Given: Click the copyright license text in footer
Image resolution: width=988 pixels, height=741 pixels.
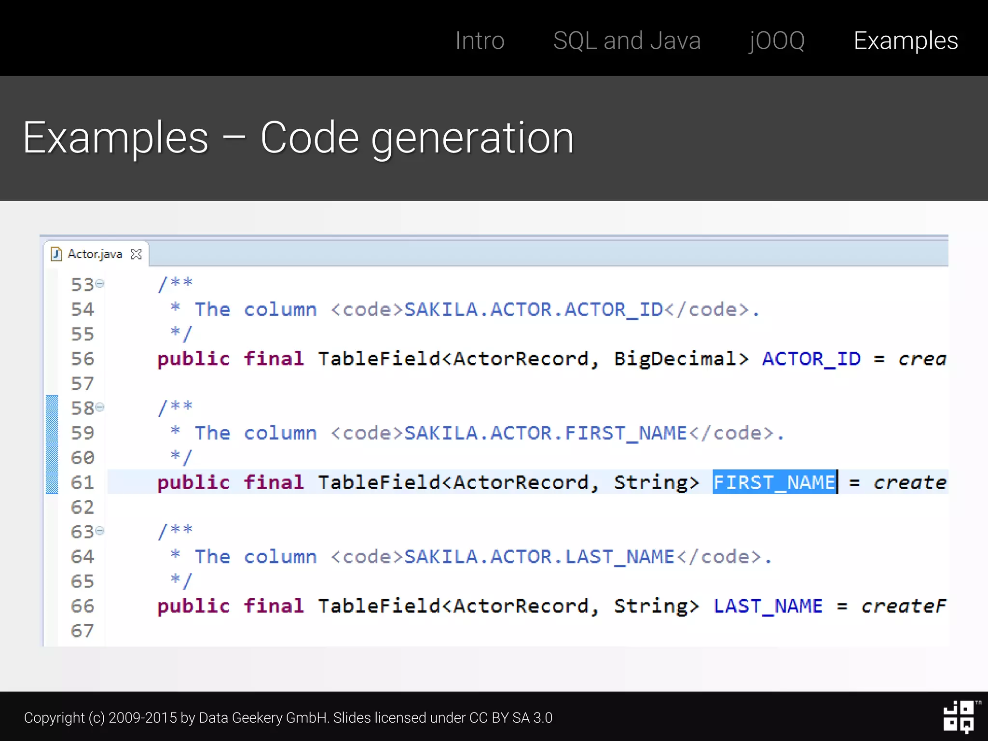Looking at the screenshot, I should [x=288, y=718].
